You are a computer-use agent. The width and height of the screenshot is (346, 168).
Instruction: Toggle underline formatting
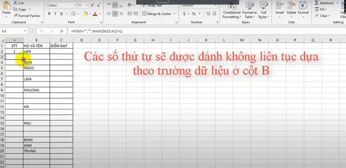click(61, 14)
